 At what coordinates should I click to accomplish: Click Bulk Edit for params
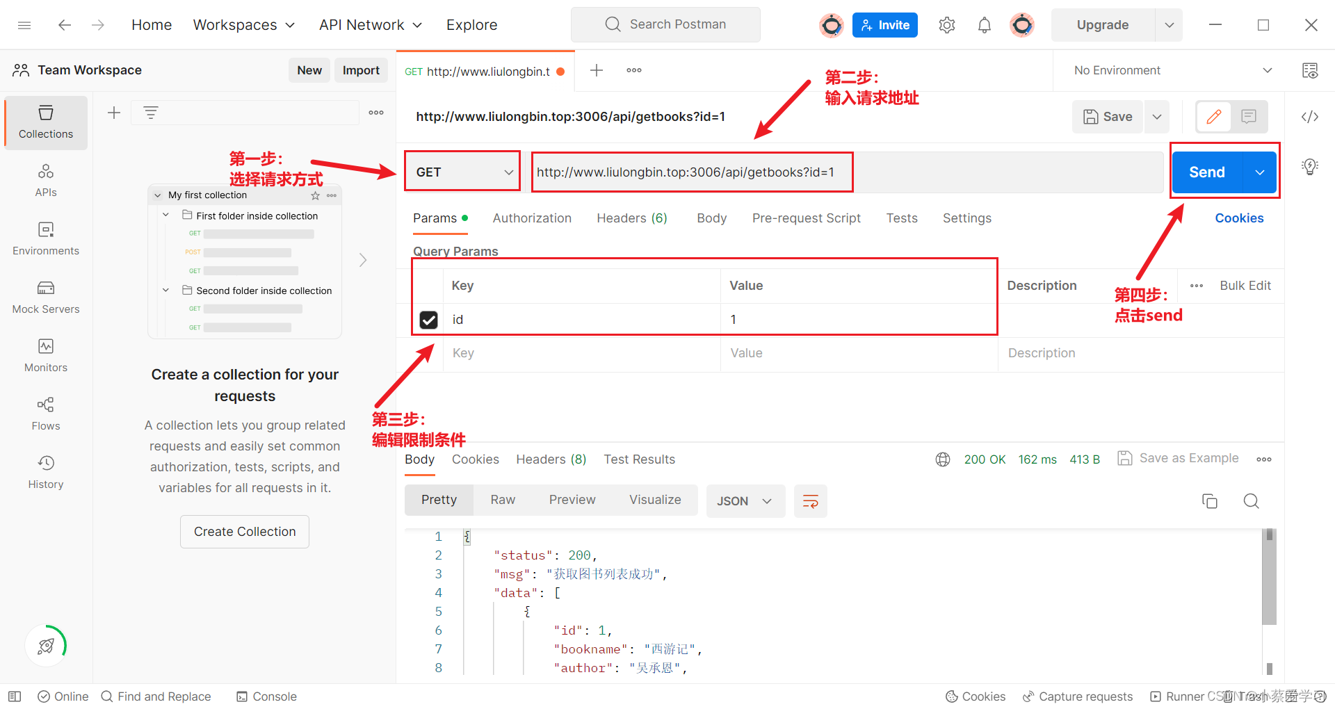point(1245,286)
